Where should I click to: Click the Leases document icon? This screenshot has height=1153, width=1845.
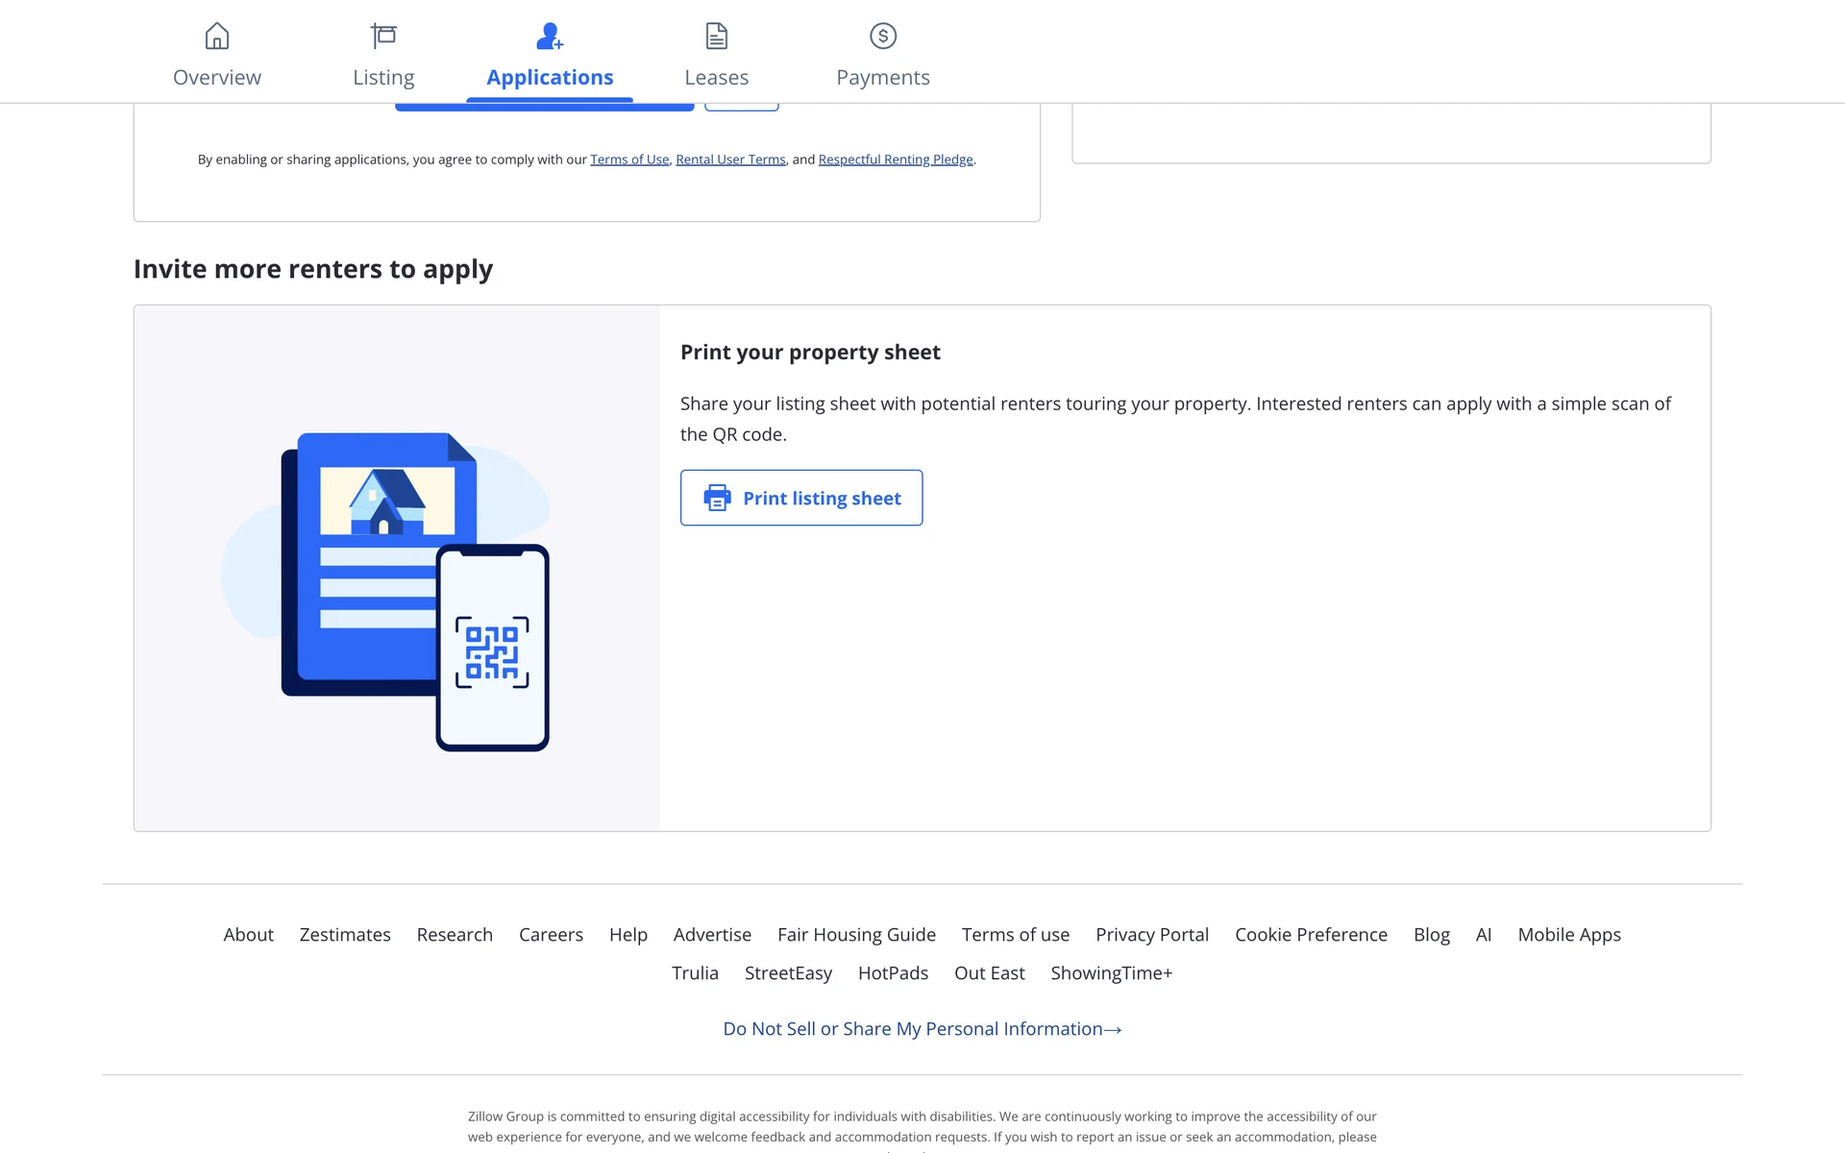(716, 37)
